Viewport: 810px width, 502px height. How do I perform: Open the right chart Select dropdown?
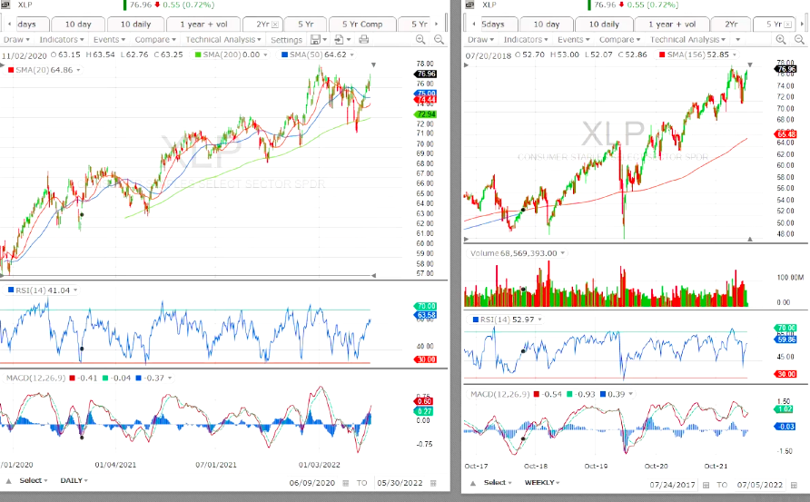click(x=498, y=482)
